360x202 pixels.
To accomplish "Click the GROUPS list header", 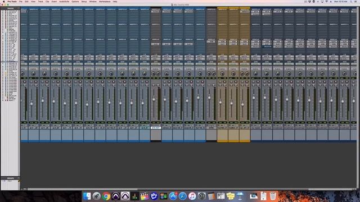I will point(10,178).
